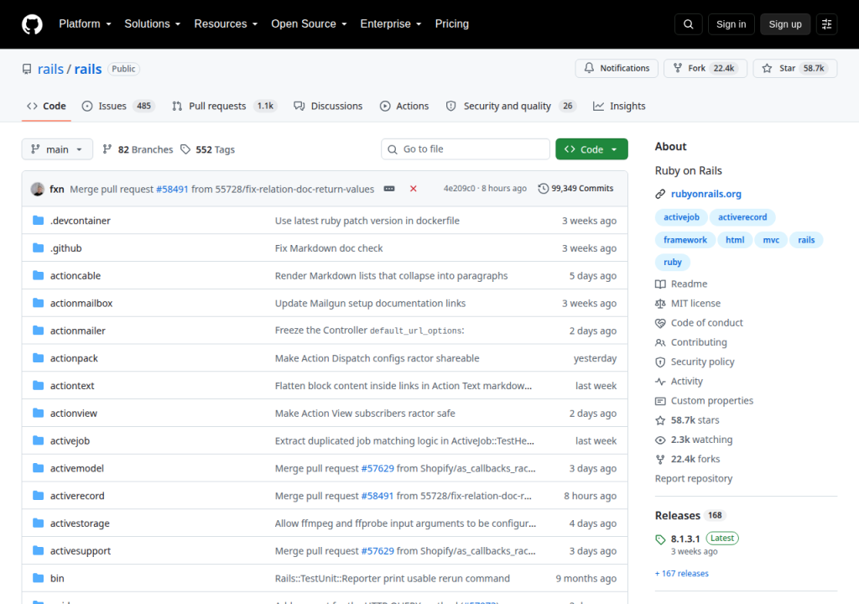
Task: Click the book icon beside Readme
Action: pos(660,284)
